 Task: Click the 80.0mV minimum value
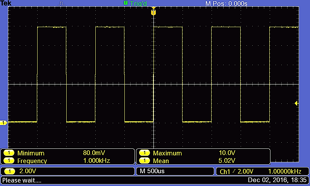pos(94,153)
